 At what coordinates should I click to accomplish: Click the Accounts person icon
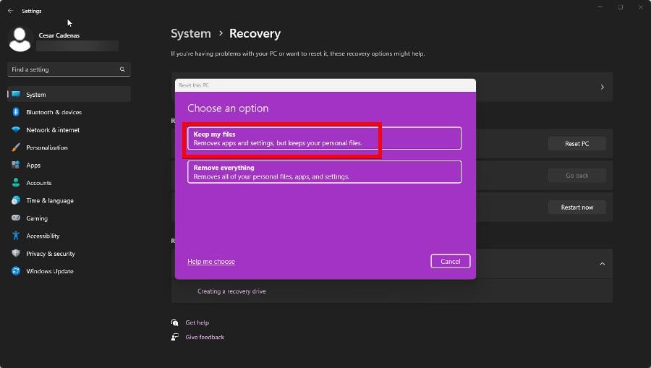(16, 182)
